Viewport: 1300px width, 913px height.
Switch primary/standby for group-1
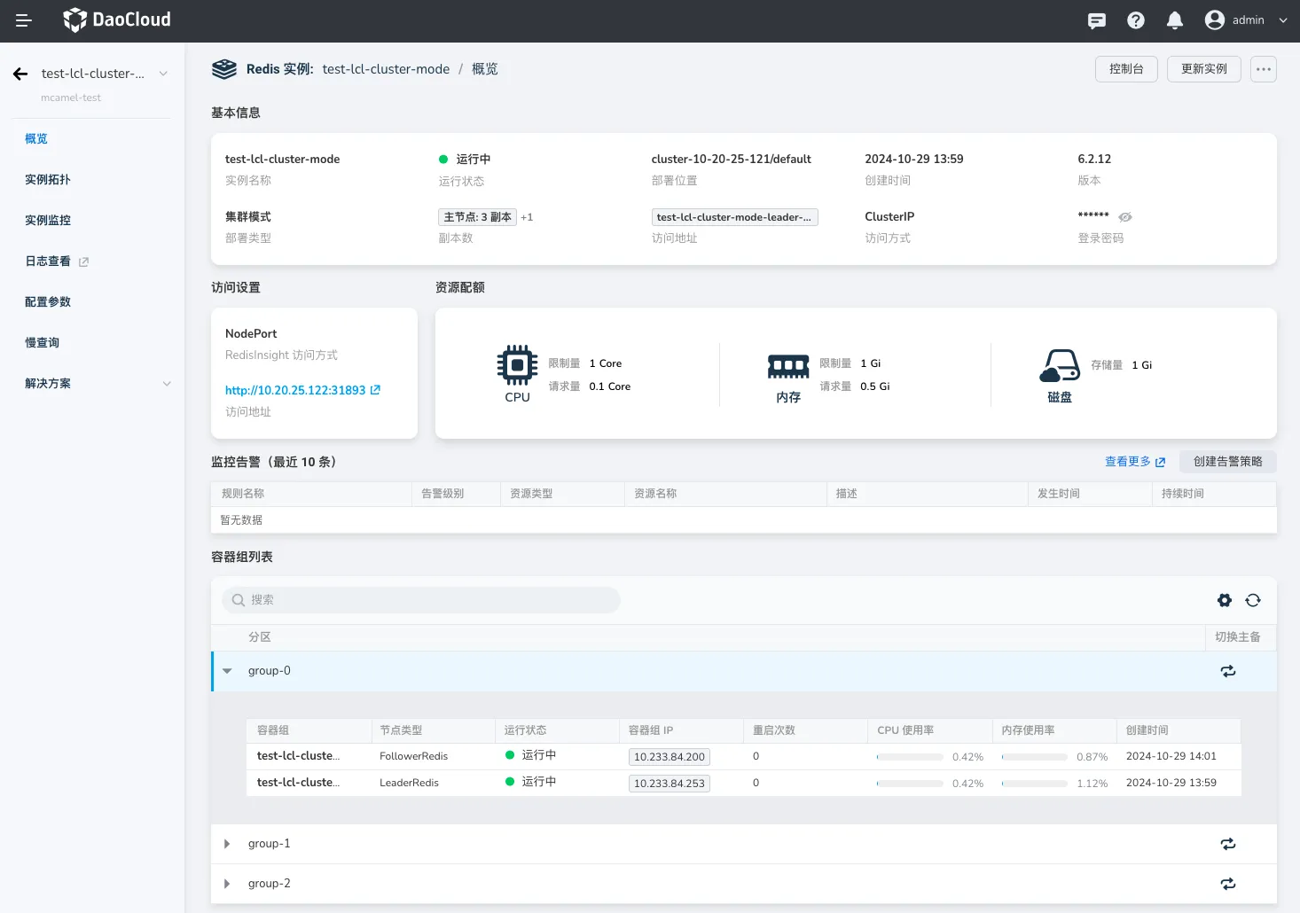pyautogui.click(x=1228, y=844)
